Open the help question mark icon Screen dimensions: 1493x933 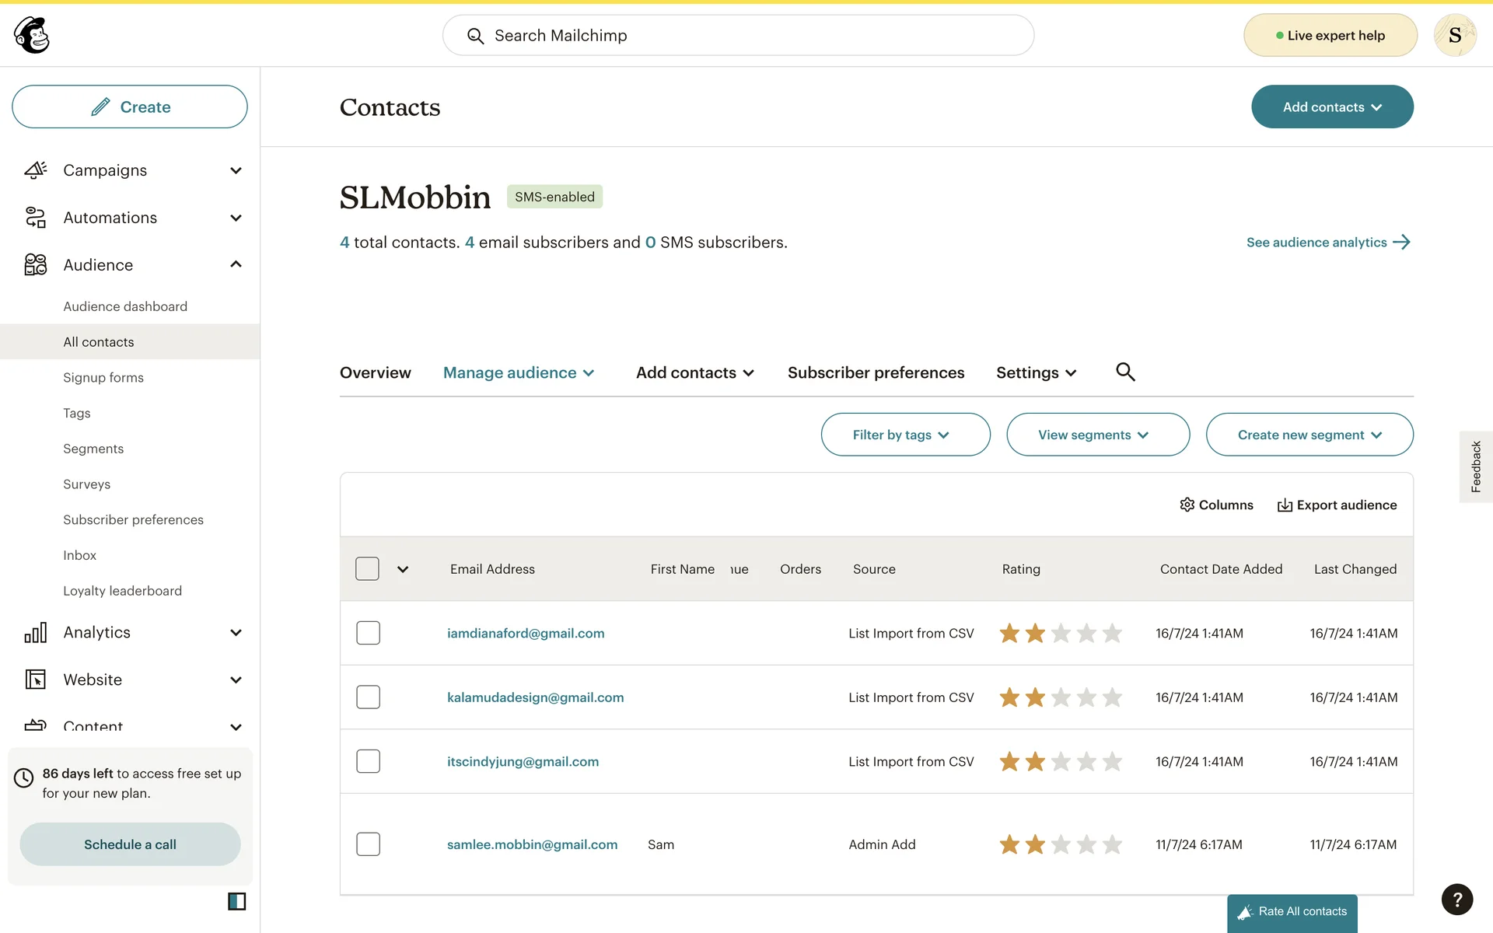coord(1456,899)
